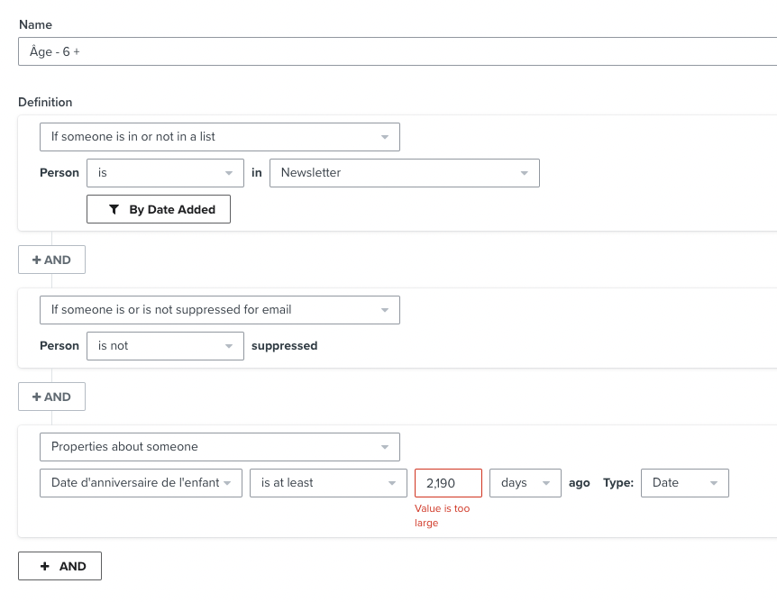Click the funnel icon on By Date Added
Screen dimensions: 777x602
[114, 210]
